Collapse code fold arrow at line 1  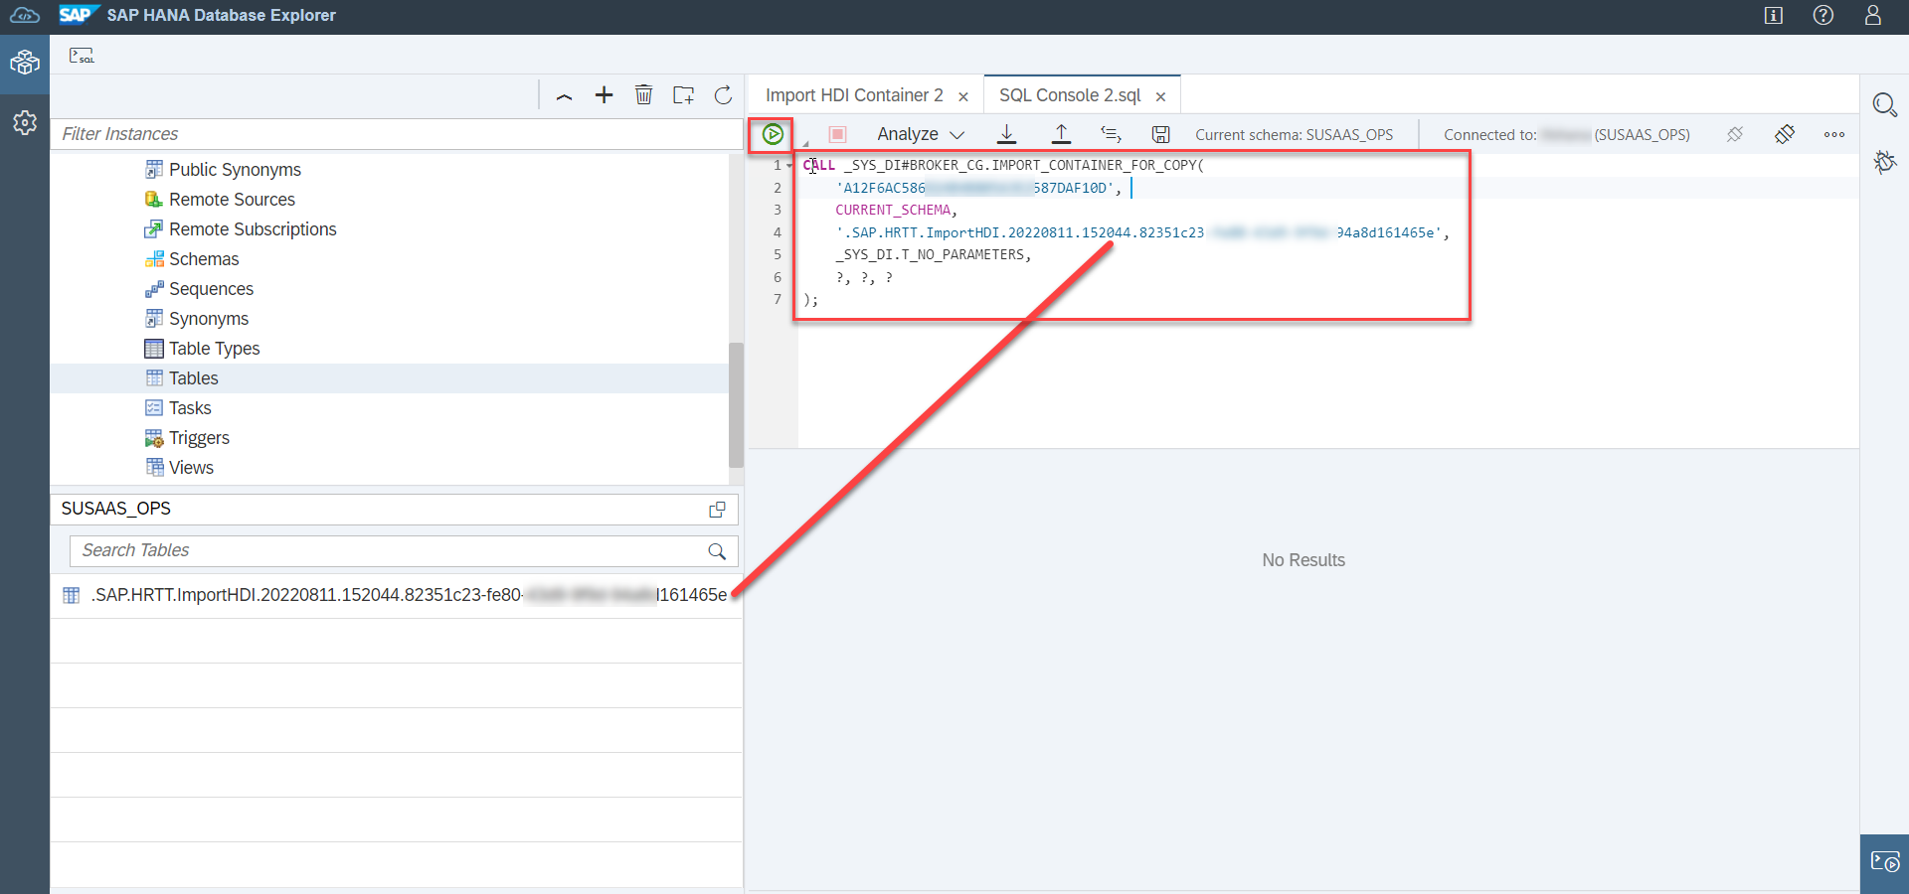point(789,165)
